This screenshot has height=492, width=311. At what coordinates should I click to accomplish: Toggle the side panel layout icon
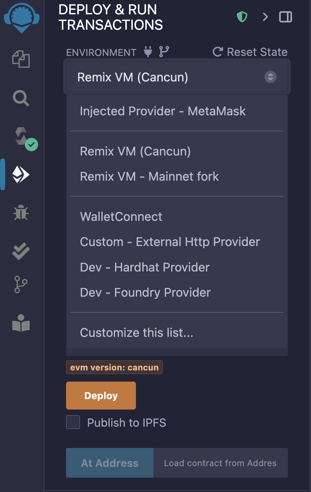click(285, 17)
